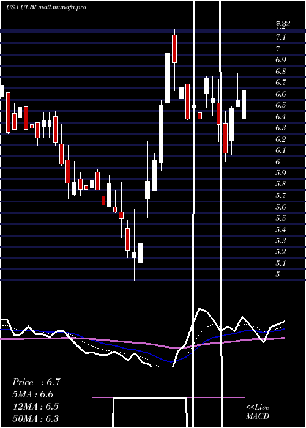Click the 6.4 price axis label
Image resolution: width=306 pixels, height=428 pixels.
[x=281, y=117]
